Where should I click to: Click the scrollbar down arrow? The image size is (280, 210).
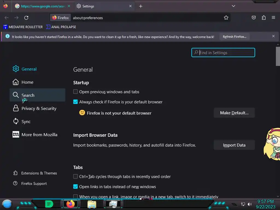(x=278, y=196)
